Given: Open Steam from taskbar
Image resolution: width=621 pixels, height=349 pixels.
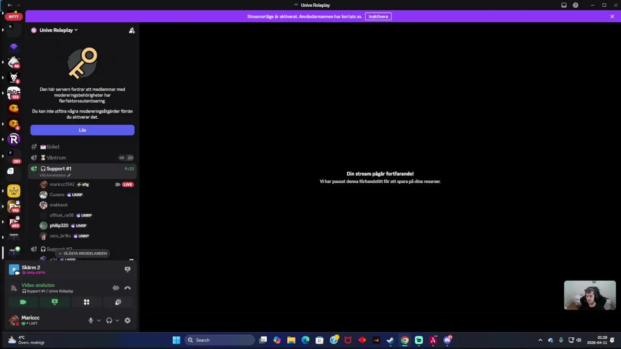Looking at the screenshot, I should 390,340.
